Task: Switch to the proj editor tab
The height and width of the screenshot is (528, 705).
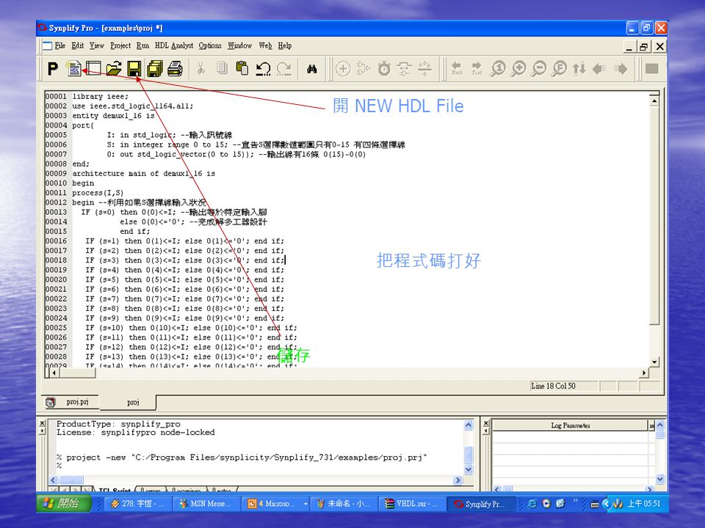Action: (128, 403)
